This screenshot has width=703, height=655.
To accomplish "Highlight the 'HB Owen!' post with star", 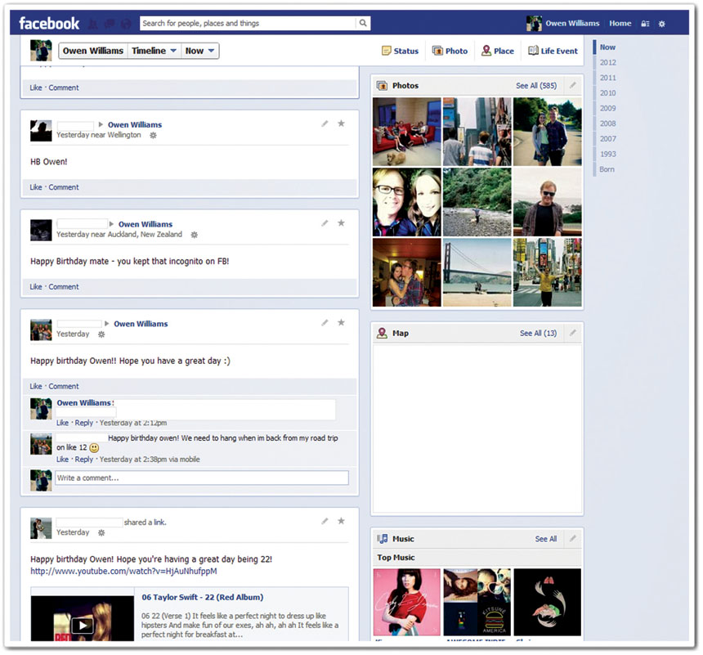I will coord(341,123).
